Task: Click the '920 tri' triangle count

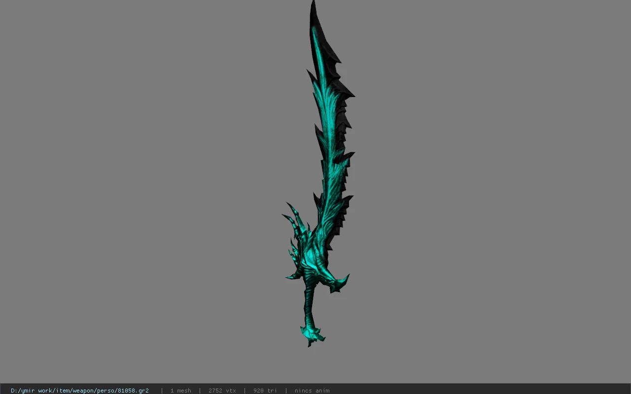Action: pos(265,391)
